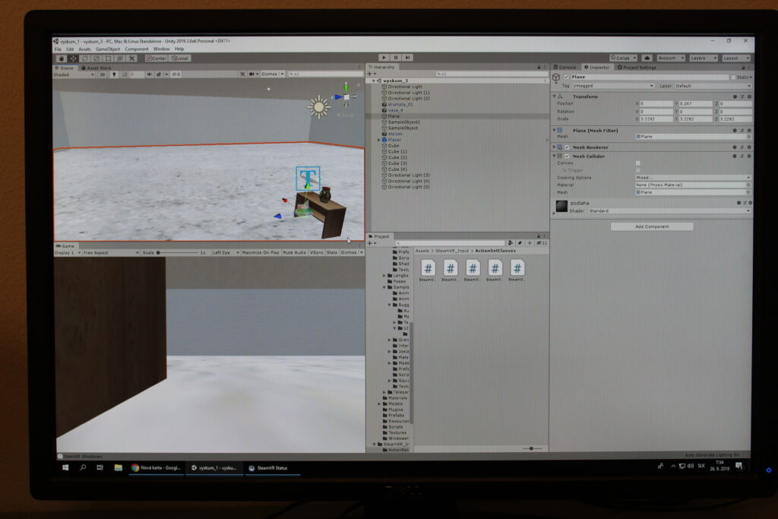Click the Add Component button

tap(651, 226)
